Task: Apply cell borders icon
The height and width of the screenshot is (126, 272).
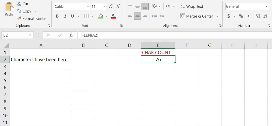Action: click(86, 16)
